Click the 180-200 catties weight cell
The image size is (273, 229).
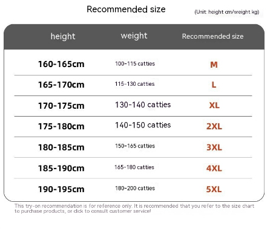(135, 189)
